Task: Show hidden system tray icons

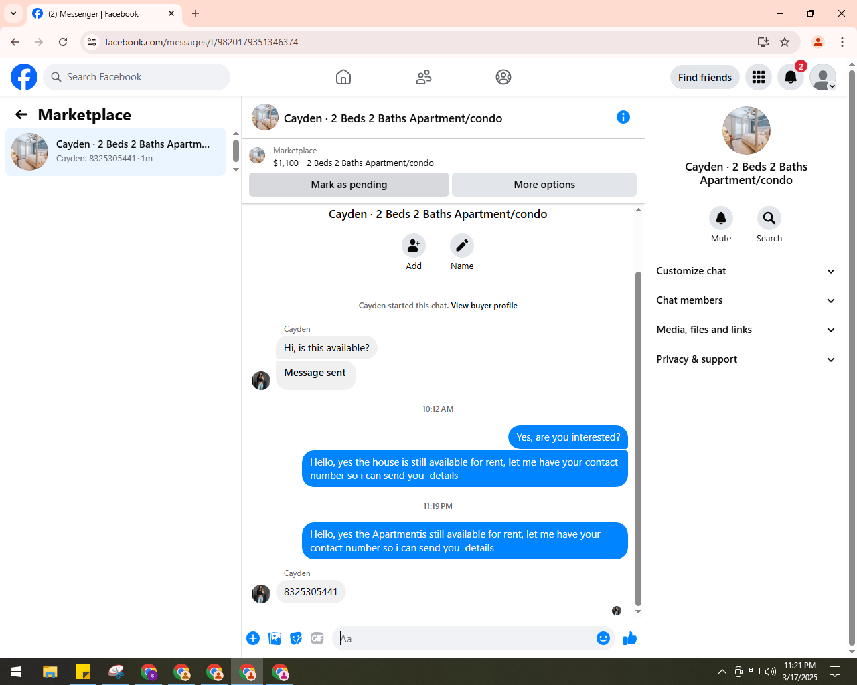Action: [722, 672]
